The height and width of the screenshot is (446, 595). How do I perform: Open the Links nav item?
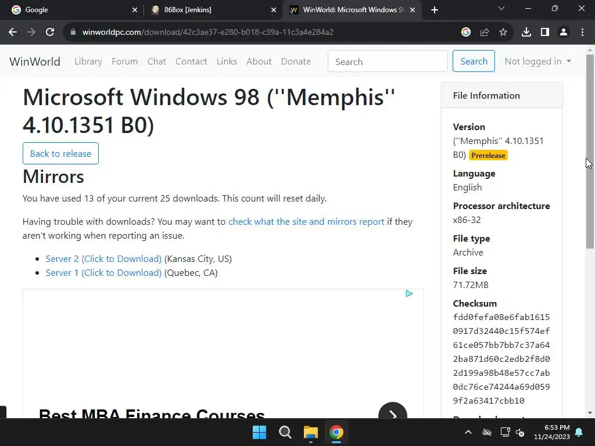[227, 61]
